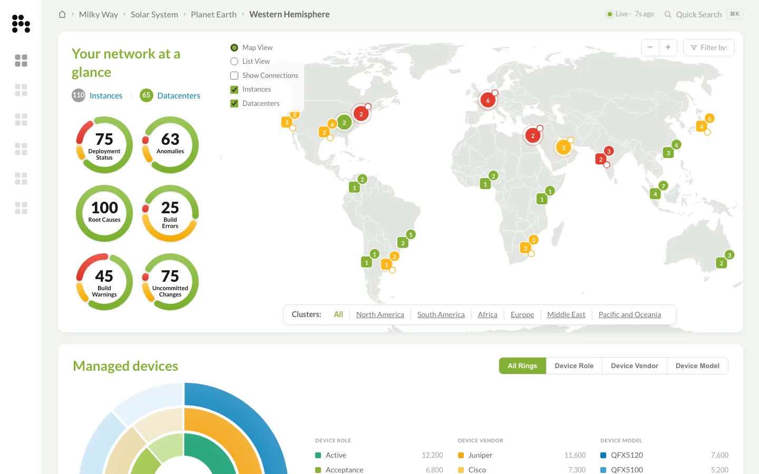The image size is (759, 474).
Task: Enable the Show Connections checkbox
Action: [x=235, y=75]
